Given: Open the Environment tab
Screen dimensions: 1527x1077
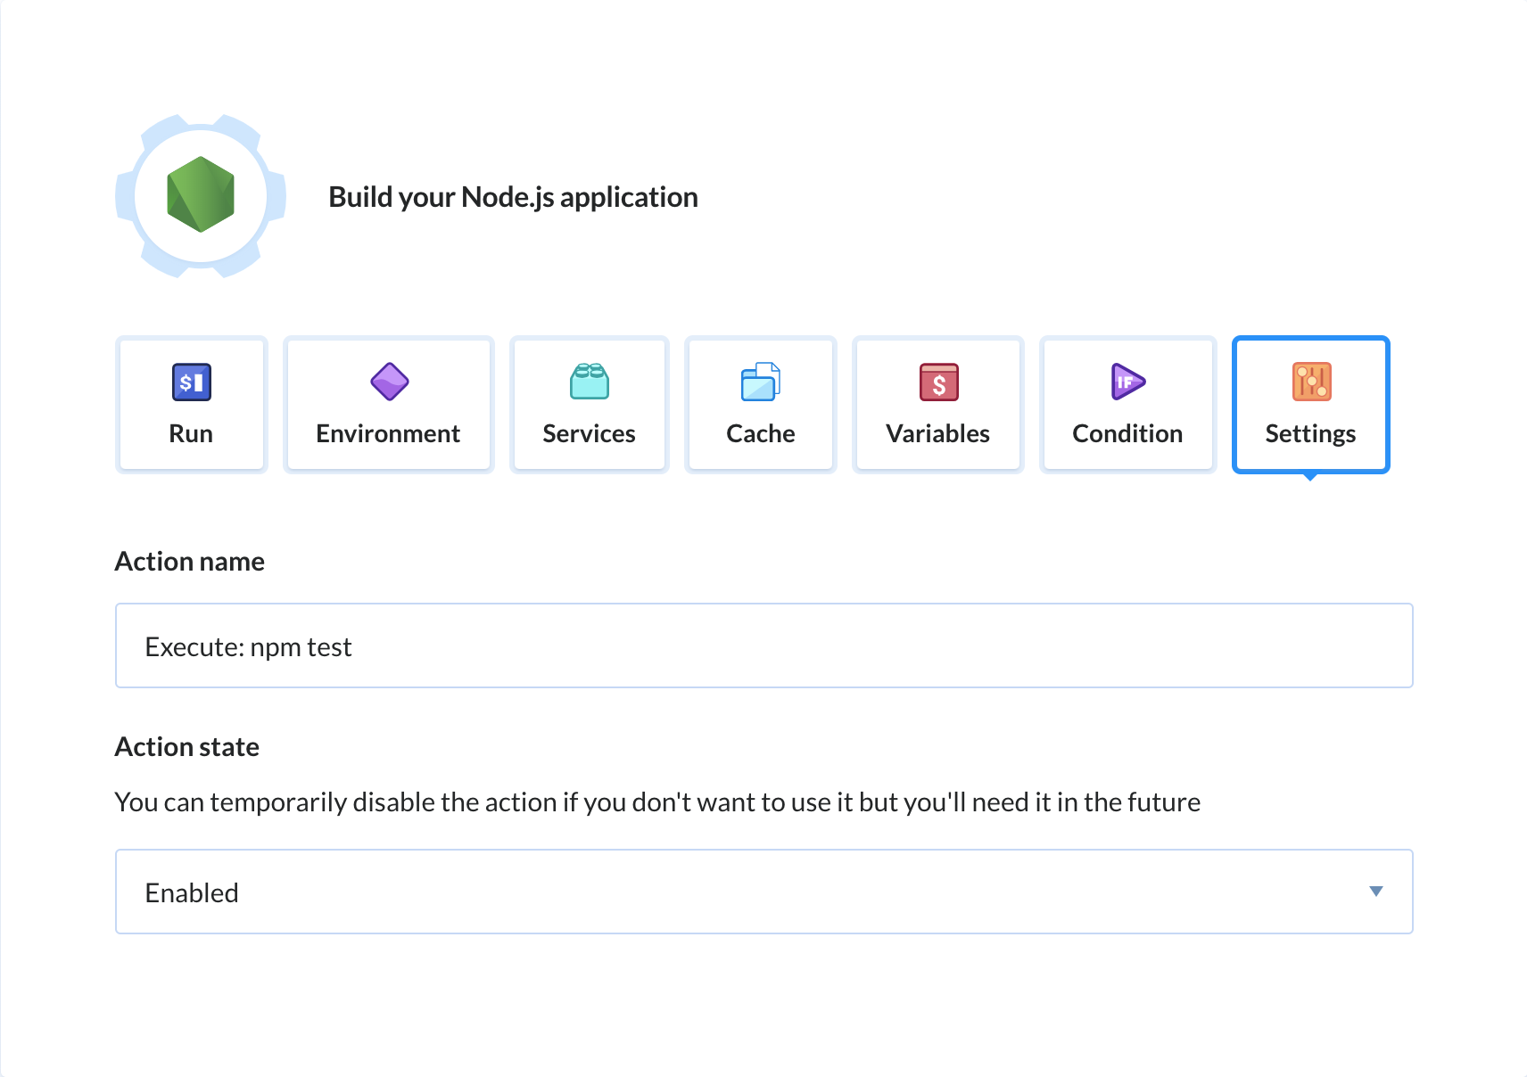Looking at the screenshot, I should [388, 404].
